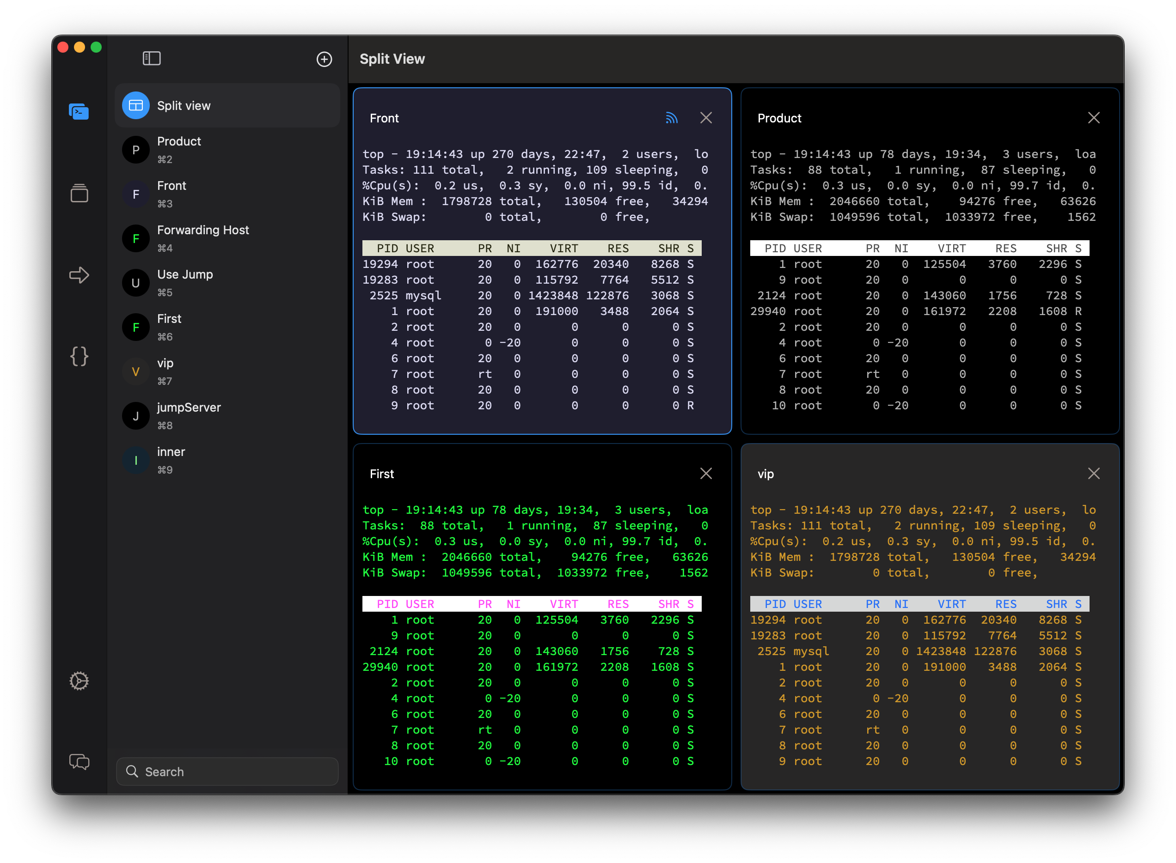1176x863 pixels.
Task: Open the stacked windows sidebar icon
Action: click(x=79, y=193)
